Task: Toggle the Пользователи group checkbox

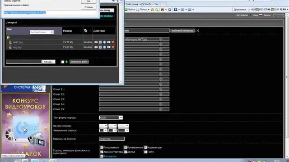Action: pyautogui.click(x=101, y=148)
